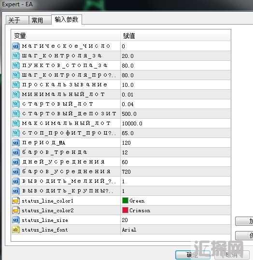253x260 pixels.
Task: Select value 10.0 of проскальзывание
Action: pos(127,85)
